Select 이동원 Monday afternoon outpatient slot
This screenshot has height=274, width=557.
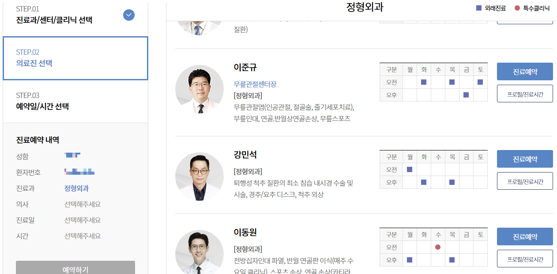[x=410, y=260]
